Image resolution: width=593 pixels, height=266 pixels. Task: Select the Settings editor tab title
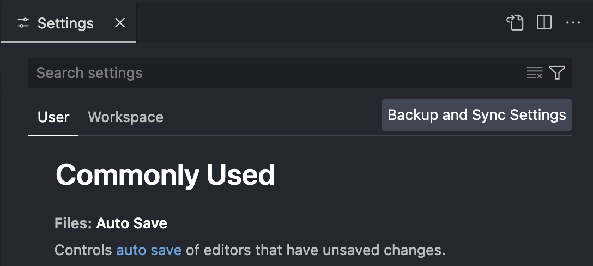click(x=65, y=23)
